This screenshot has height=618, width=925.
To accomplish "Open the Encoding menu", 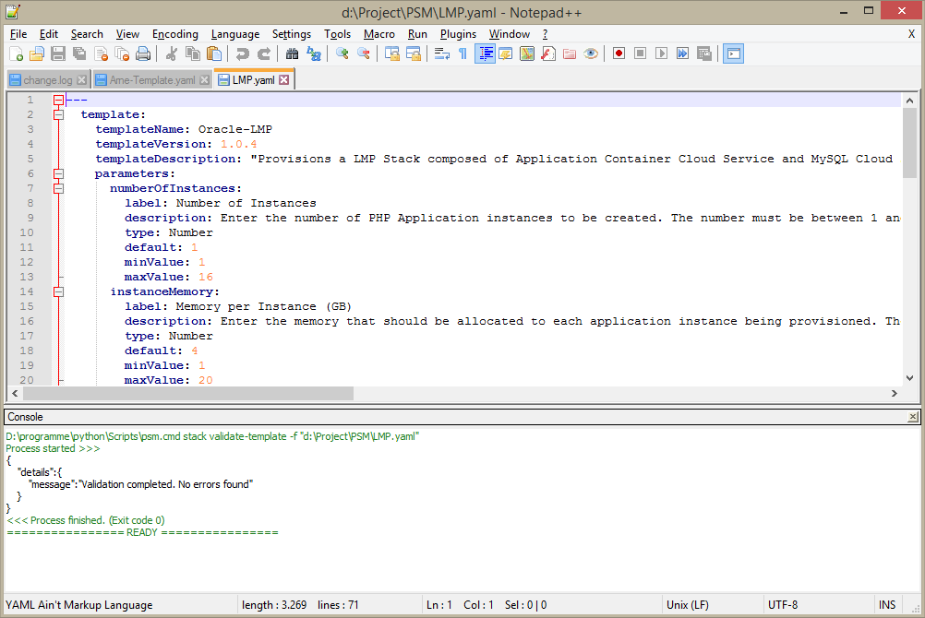I will click(175, 34).
